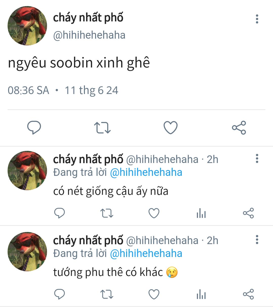
Task: Share the main soobin tweet
Action: point(239,128)
